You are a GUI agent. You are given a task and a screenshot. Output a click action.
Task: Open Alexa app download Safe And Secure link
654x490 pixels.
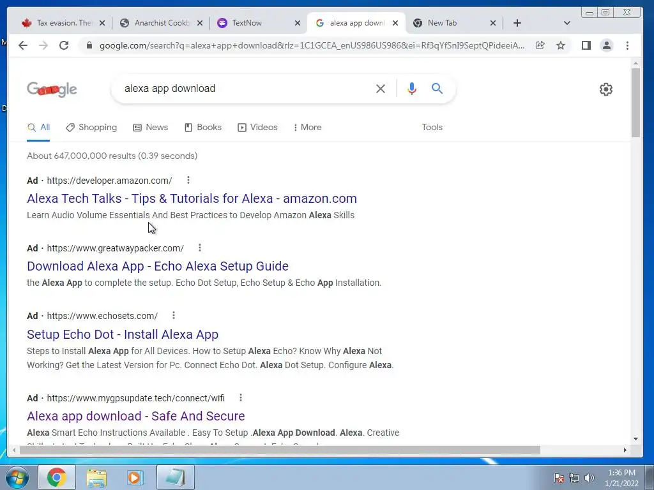(136, 416)
